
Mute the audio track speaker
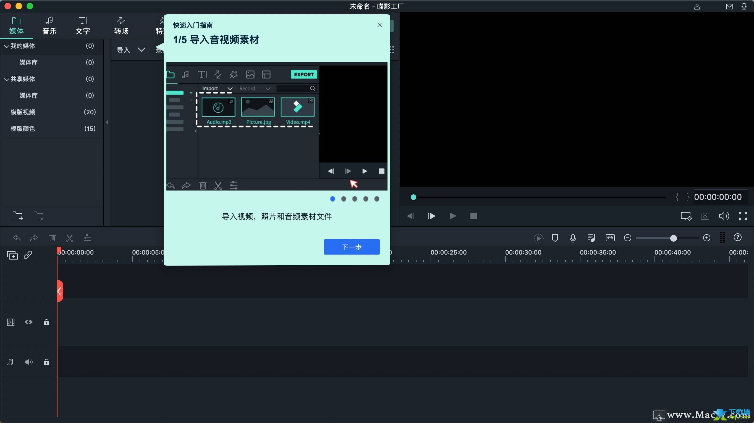click(29, 362)
